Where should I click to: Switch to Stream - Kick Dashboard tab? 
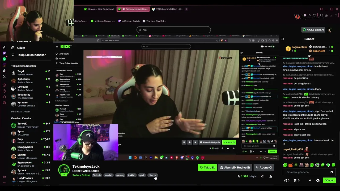(99, 9)
